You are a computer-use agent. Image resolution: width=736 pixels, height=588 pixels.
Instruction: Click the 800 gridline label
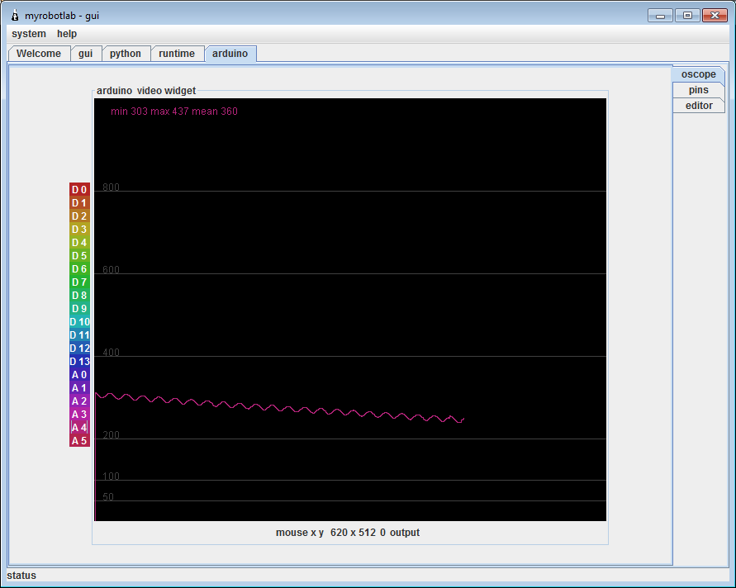pyautogui.click(x=111, y=187)
